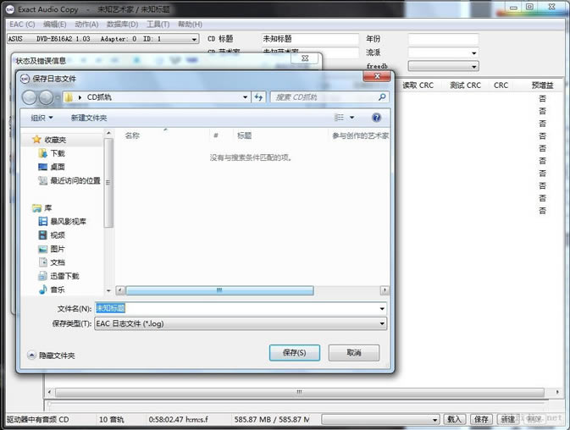The height and width of the screenshot is (430, 570).
Task: Sort by 标题 column header in file list
Action: pyautogui.click(x=244, y=135)
